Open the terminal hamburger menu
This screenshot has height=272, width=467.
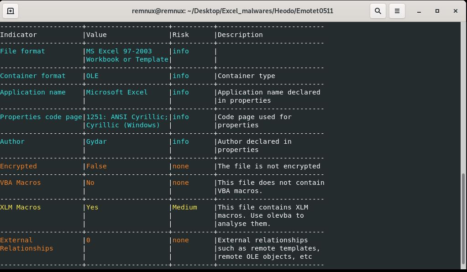click(397, 11)
